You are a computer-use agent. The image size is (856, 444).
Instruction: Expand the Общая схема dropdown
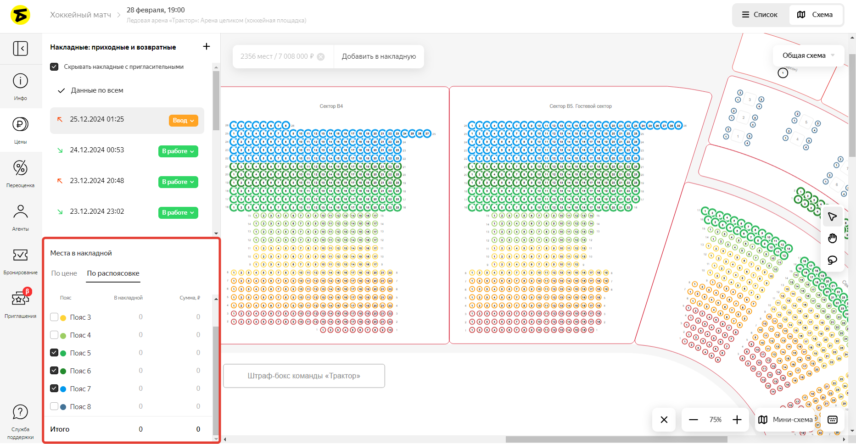pyautogui.click(x=808, y=55)
